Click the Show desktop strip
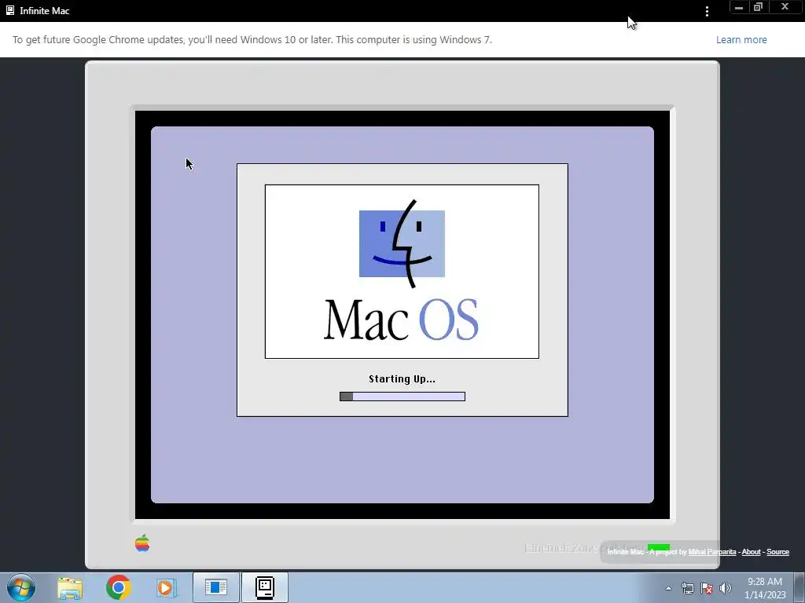 [799, 587]
